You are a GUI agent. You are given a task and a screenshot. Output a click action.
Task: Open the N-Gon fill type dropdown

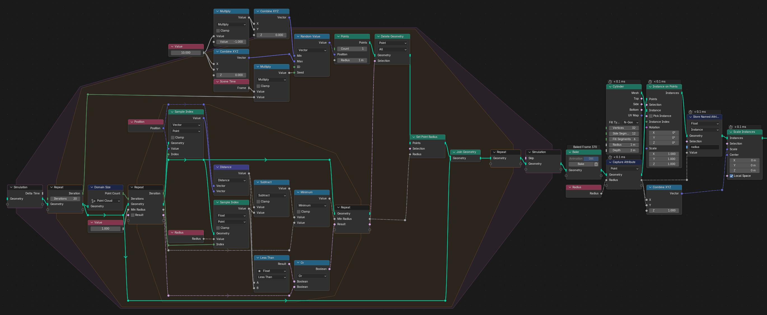click(630, 122)
